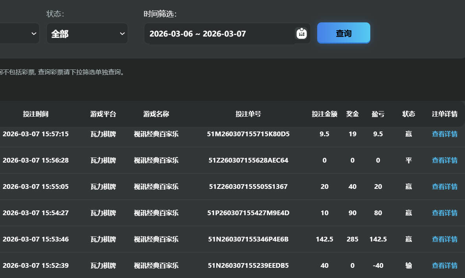Click the 盈亏 column header
This screenshot has width=465, height=278.
(x=378, y=114)
